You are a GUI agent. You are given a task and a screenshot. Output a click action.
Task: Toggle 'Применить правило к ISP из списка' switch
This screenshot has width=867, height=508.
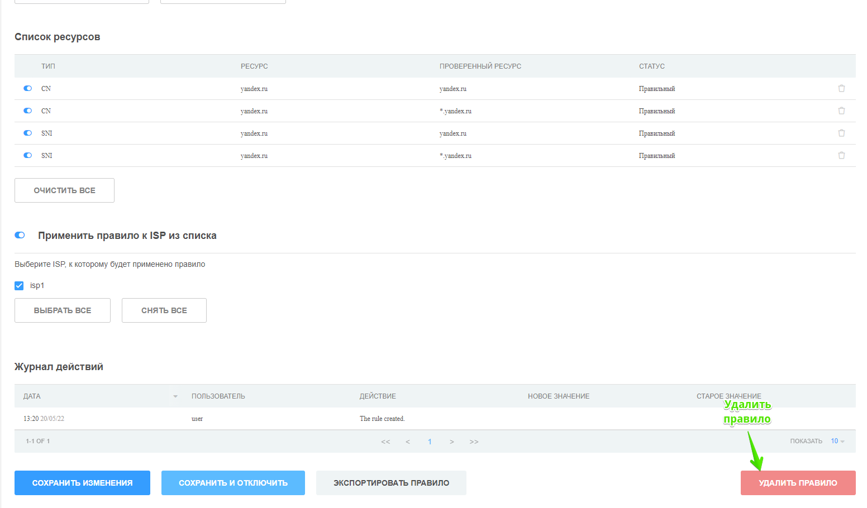pyautogui.click(x=20, y=235)
